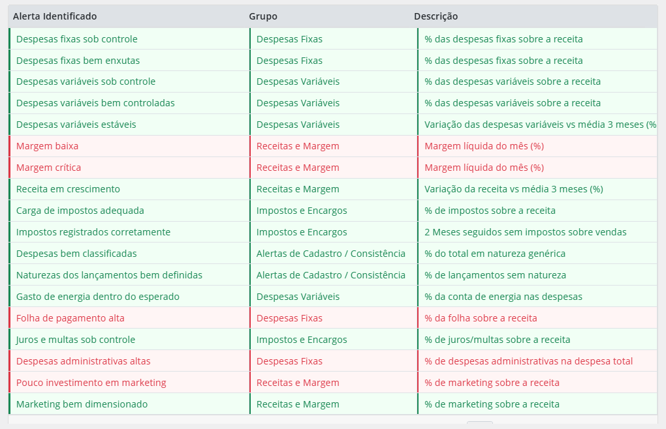Select the 'Marketing bem dimensionado' alert
Viewport: 666px width, 429px height.
click(82, 404)
